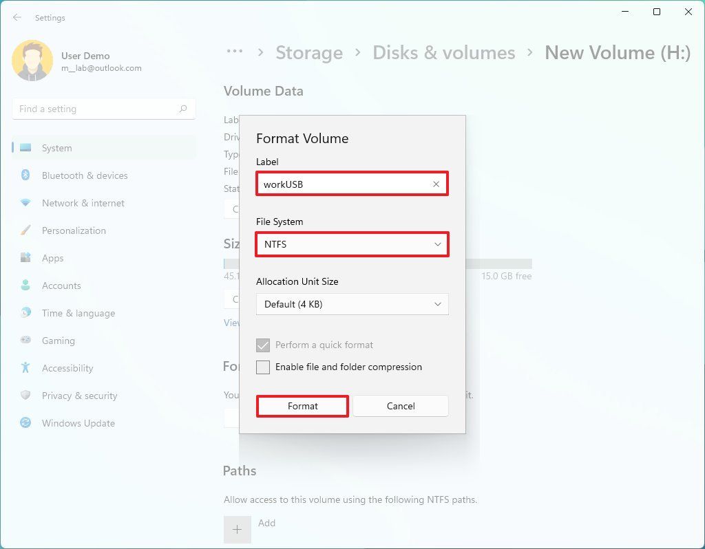The image size is (705, 549).
Task: Cancel the Format Volume dialog
Action: (401, 406)
